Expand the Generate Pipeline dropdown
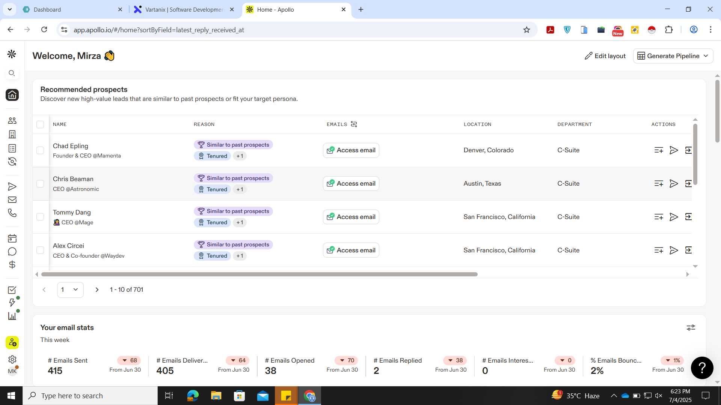 pyautogui.click(x=673, y=56)
